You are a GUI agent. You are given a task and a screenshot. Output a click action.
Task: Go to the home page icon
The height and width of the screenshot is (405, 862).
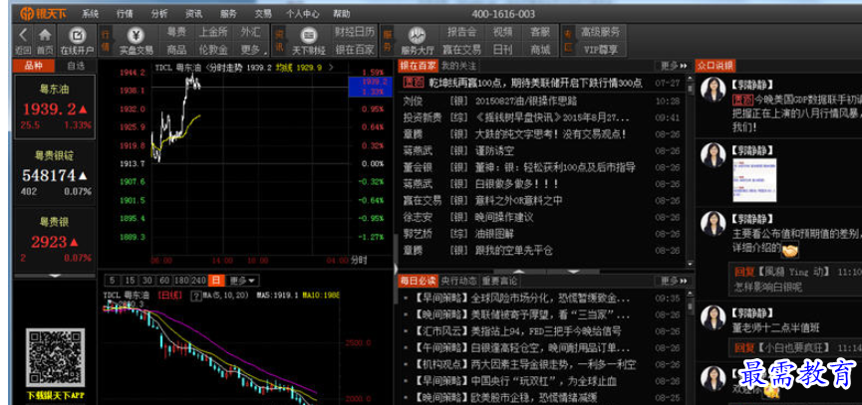point(45,36)
